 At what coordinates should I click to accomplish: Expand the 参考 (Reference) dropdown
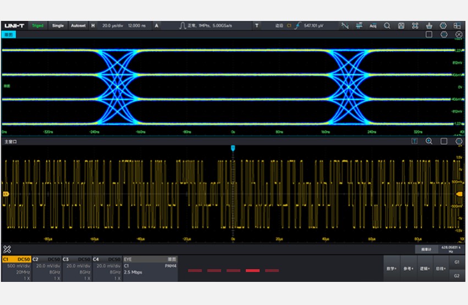pyautogui.click(x=409, y=269)
